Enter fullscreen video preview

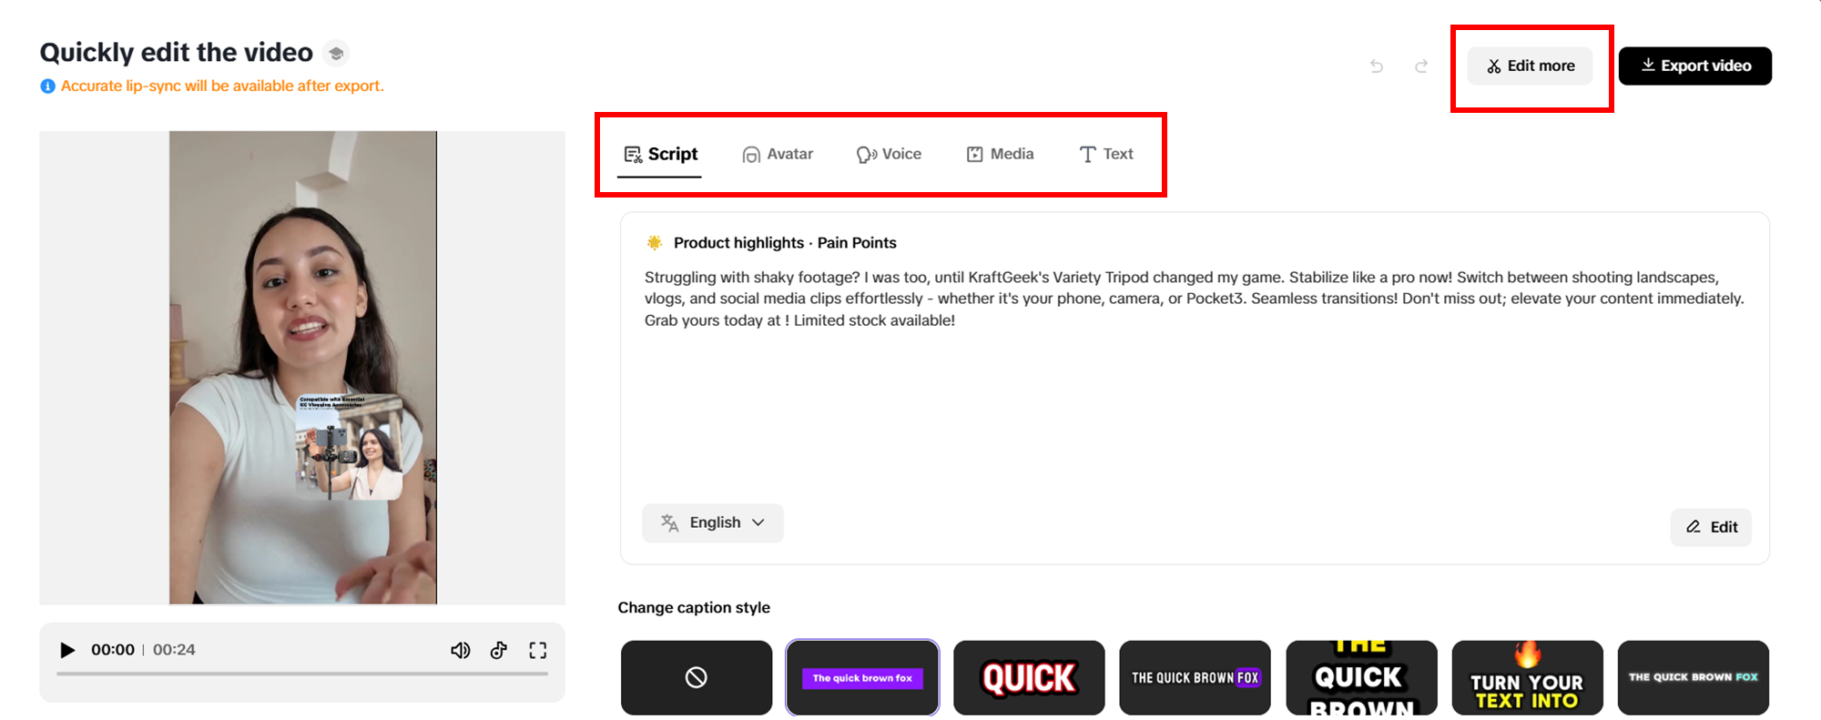click(538, 650)
